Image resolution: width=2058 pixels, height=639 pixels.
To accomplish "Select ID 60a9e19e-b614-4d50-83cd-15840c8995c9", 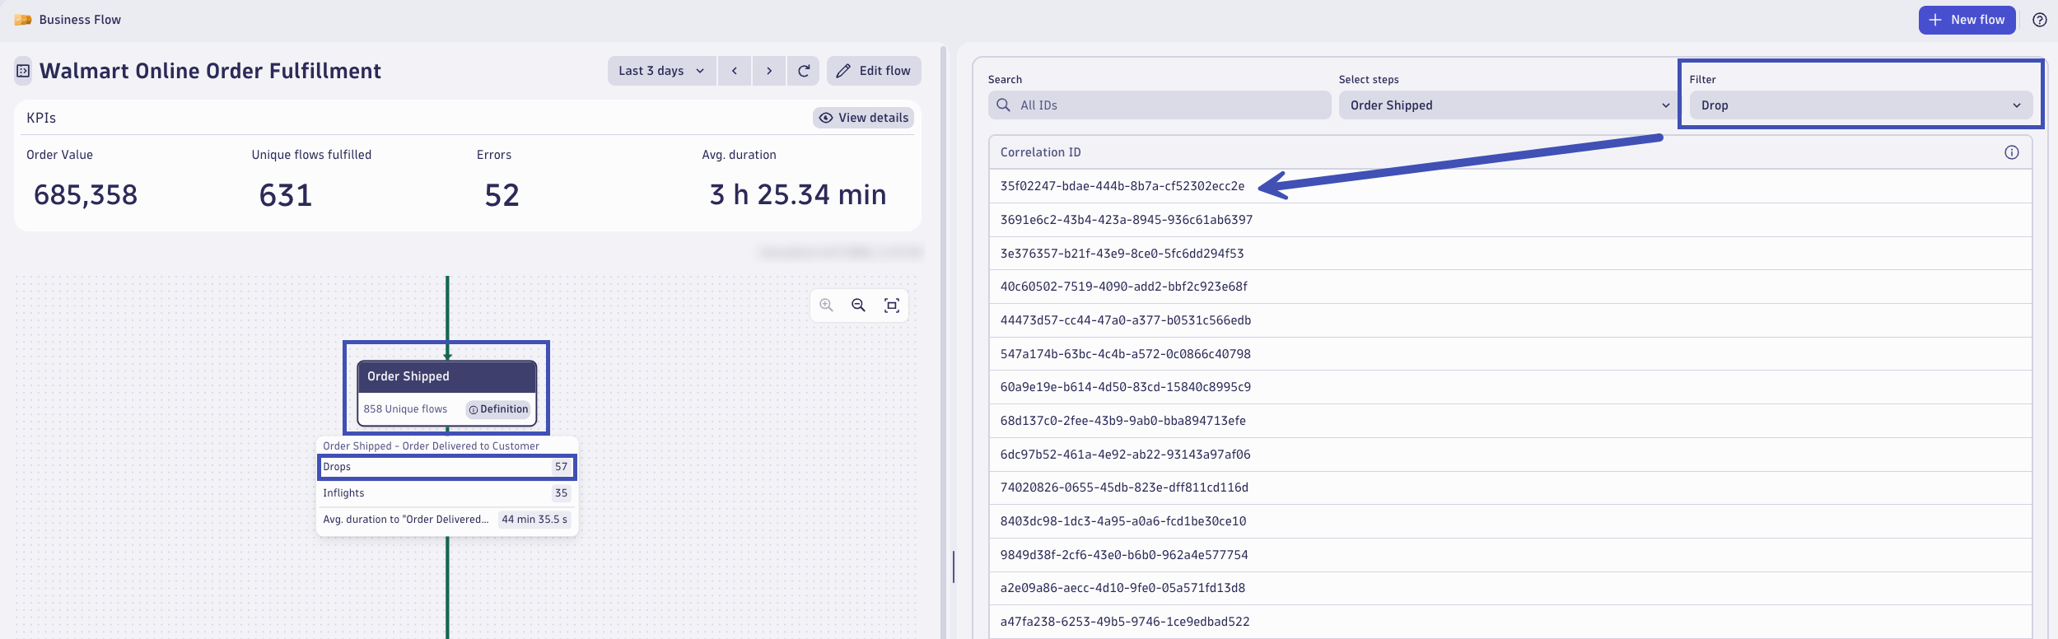I will 1510,387.
